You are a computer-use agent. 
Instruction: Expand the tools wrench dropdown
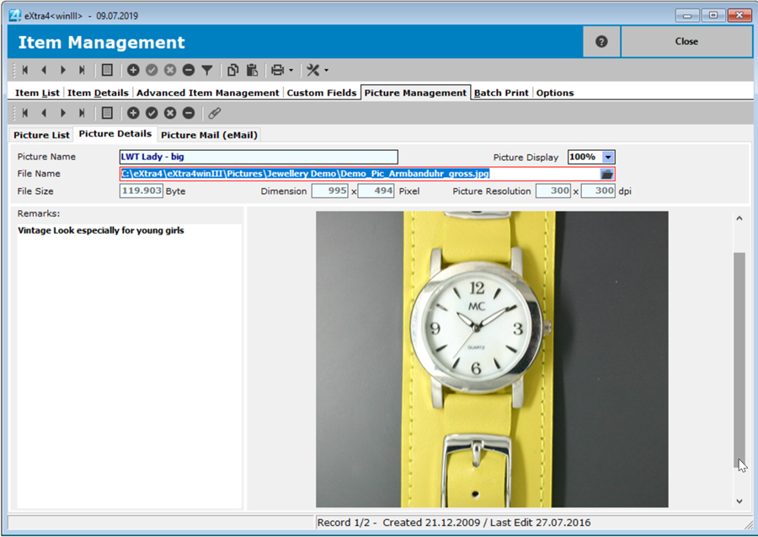[326, 70]
